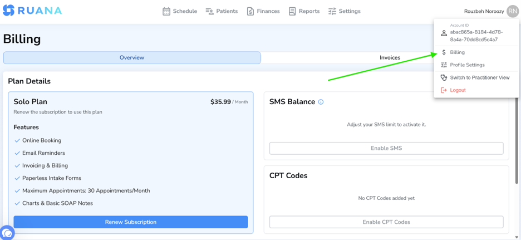Click 'No CPT Codes added yet' text

tap(386, 198)
